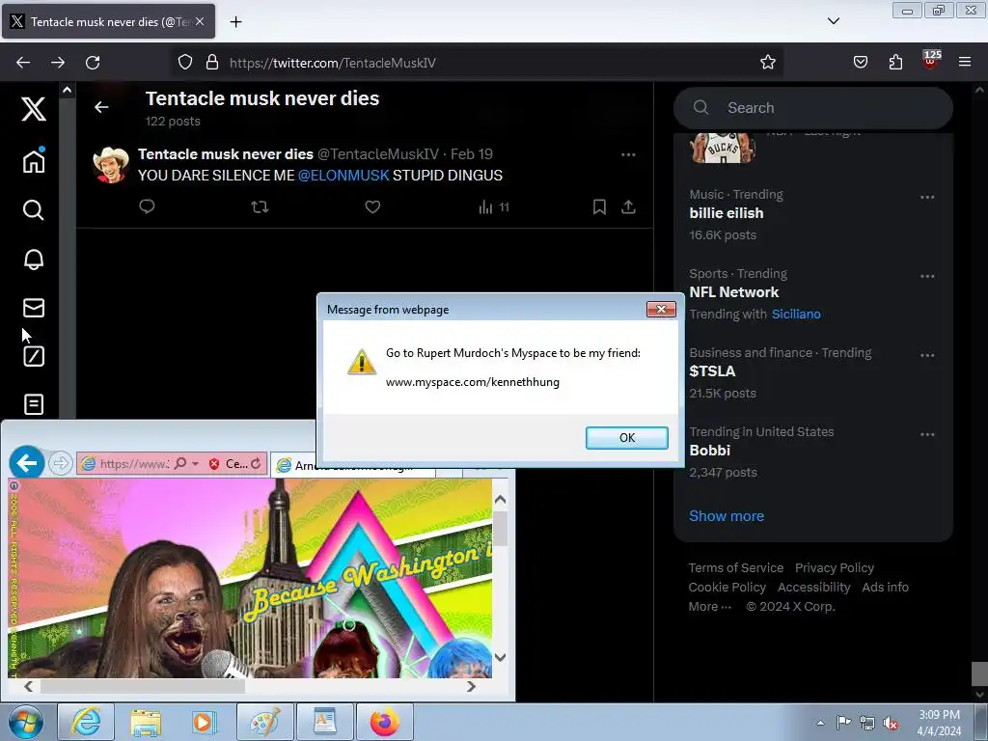Click the tweet author's cowboy hat avatar

111,165
